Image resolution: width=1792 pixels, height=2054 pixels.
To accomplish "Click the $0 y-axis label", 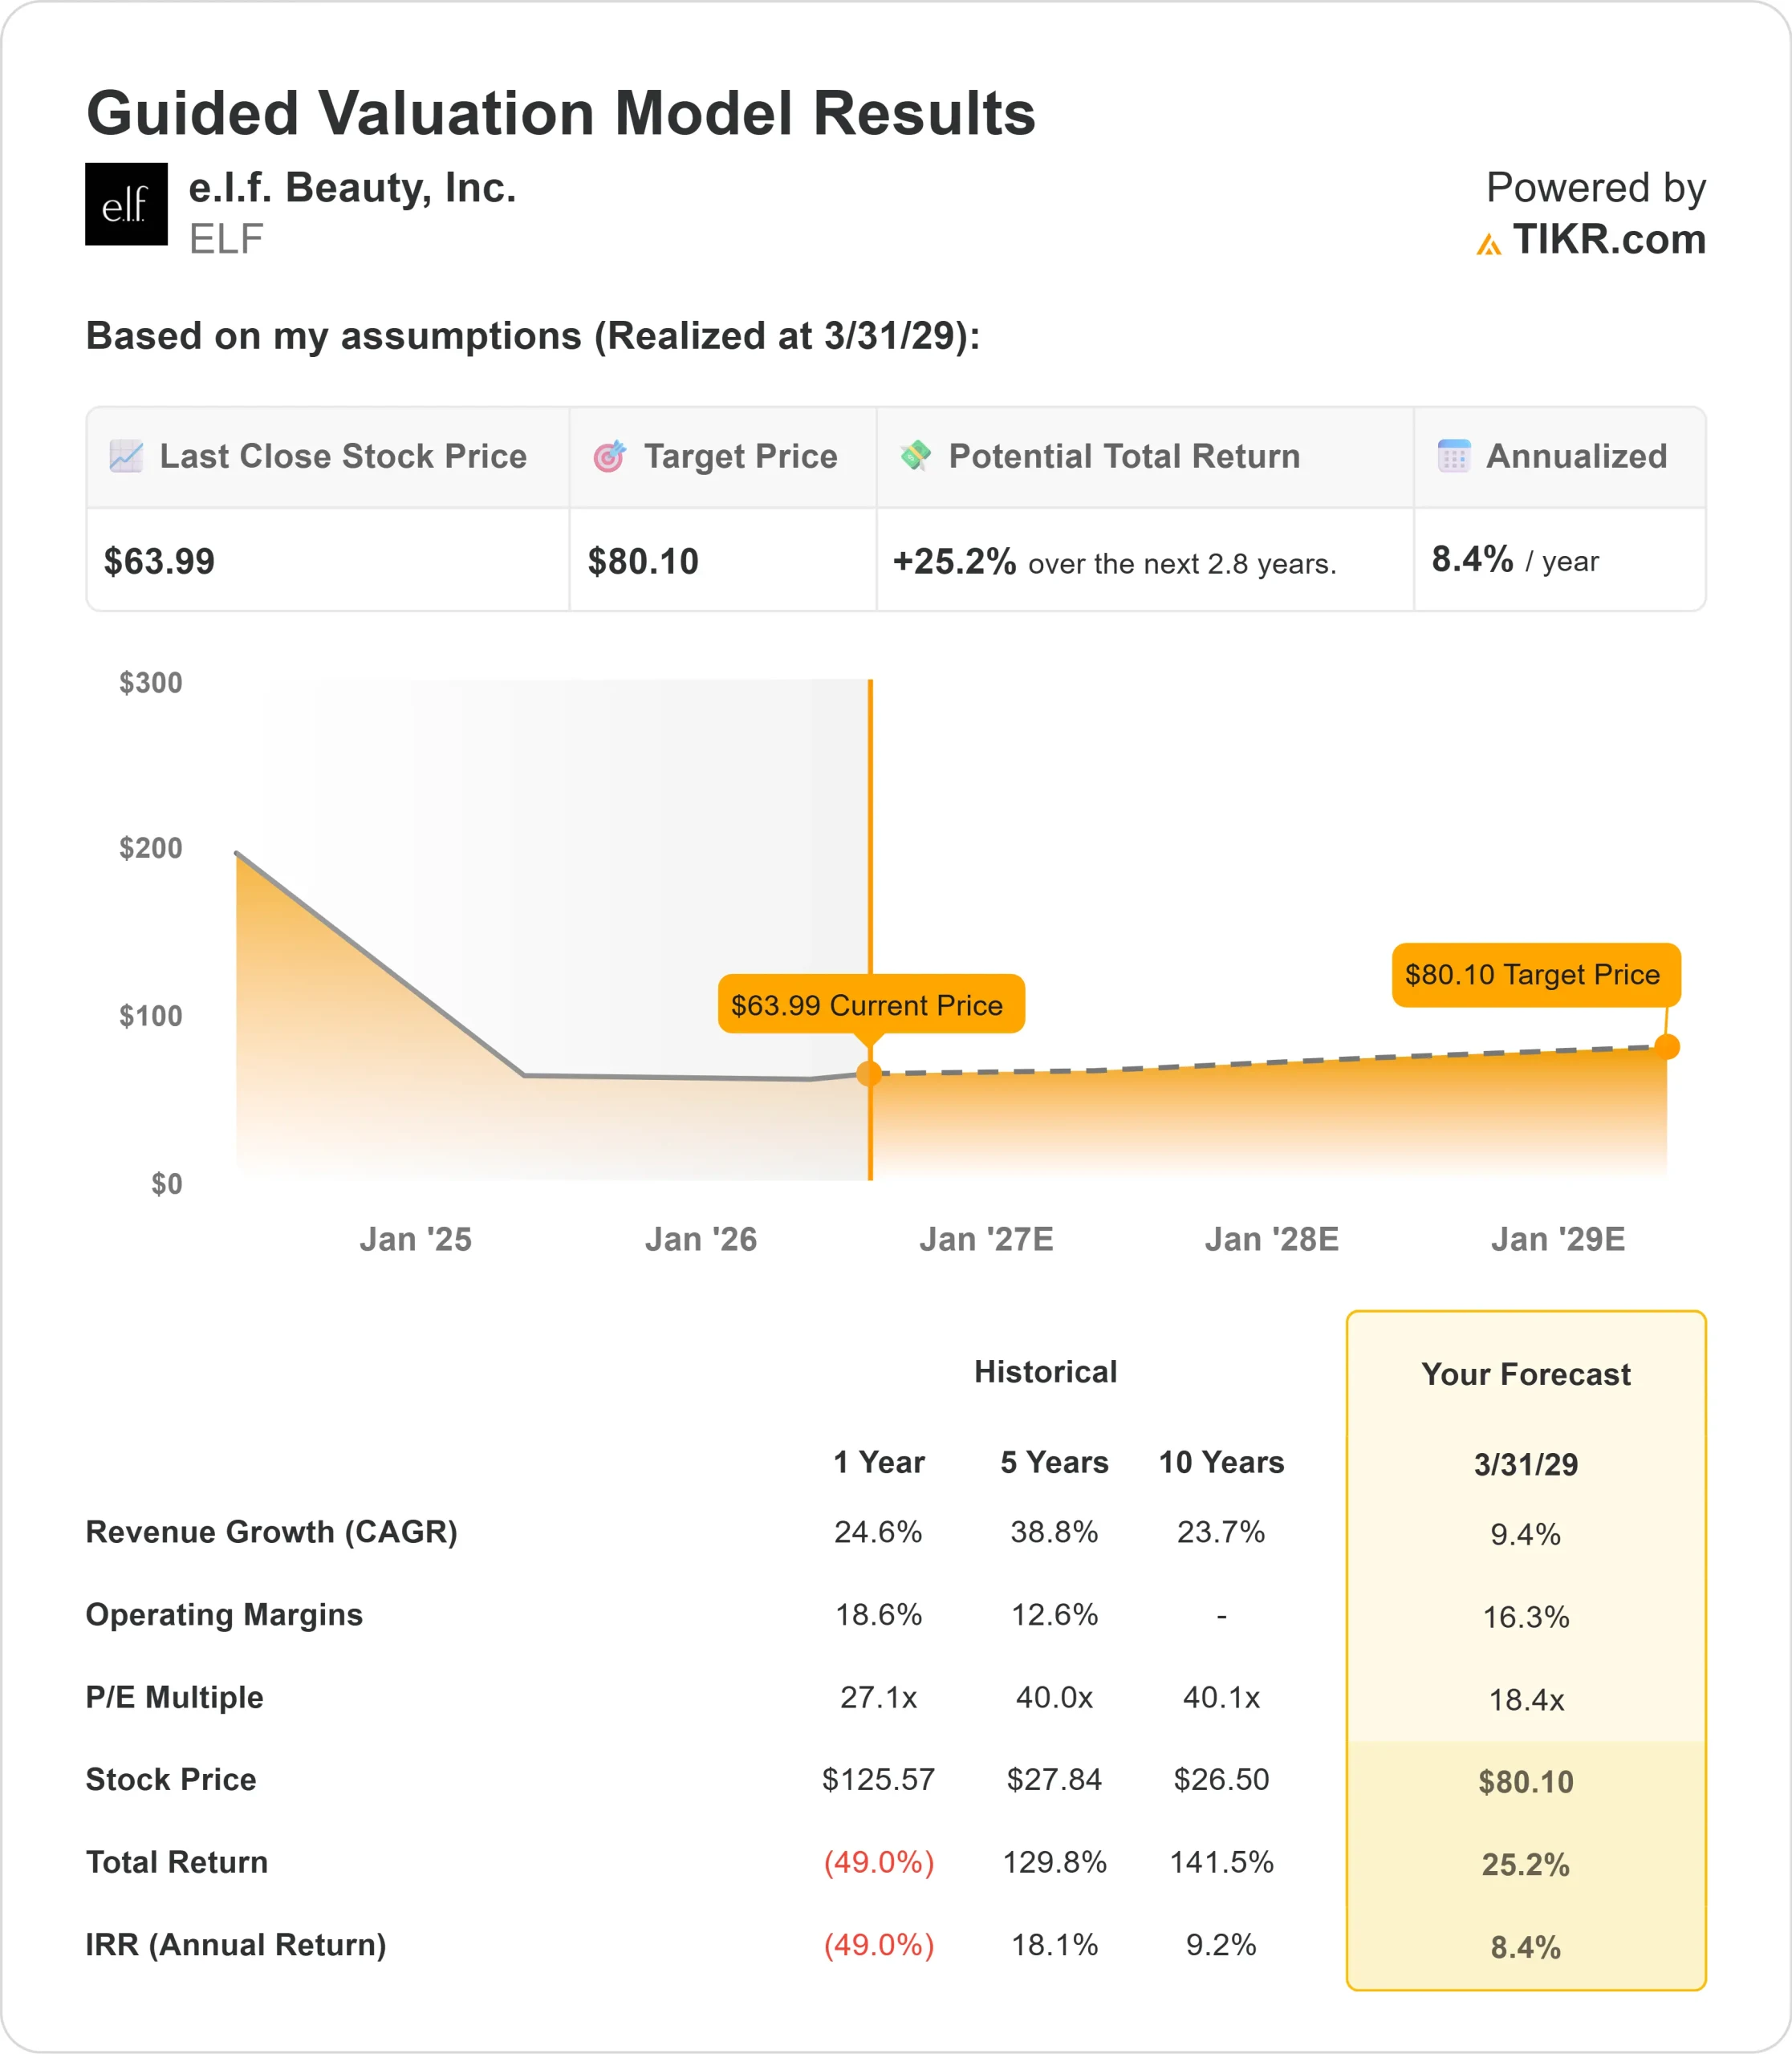I will [167, 1184].
